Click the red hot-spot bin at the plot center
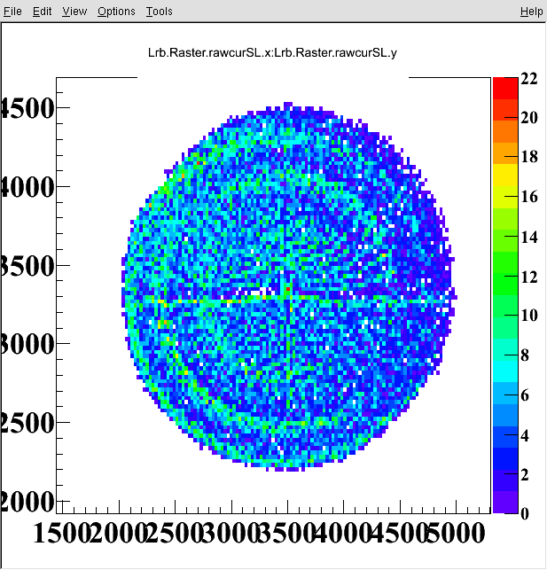Image resolution: width=547 pixels, height=570 pixels. [x=288, y=289]
